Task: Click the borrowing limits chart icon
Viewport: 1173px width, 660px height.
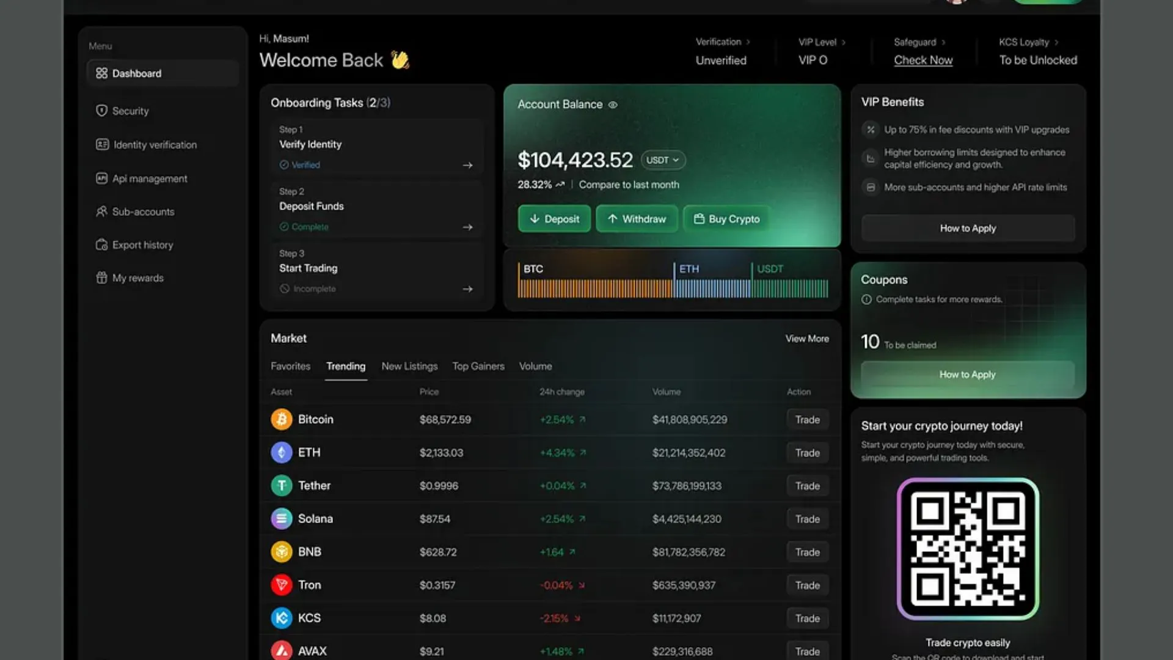Action: point(871,158)
